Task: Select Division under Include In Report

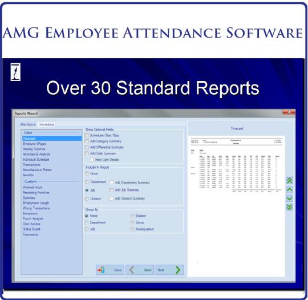Action: tap(87, 199)
